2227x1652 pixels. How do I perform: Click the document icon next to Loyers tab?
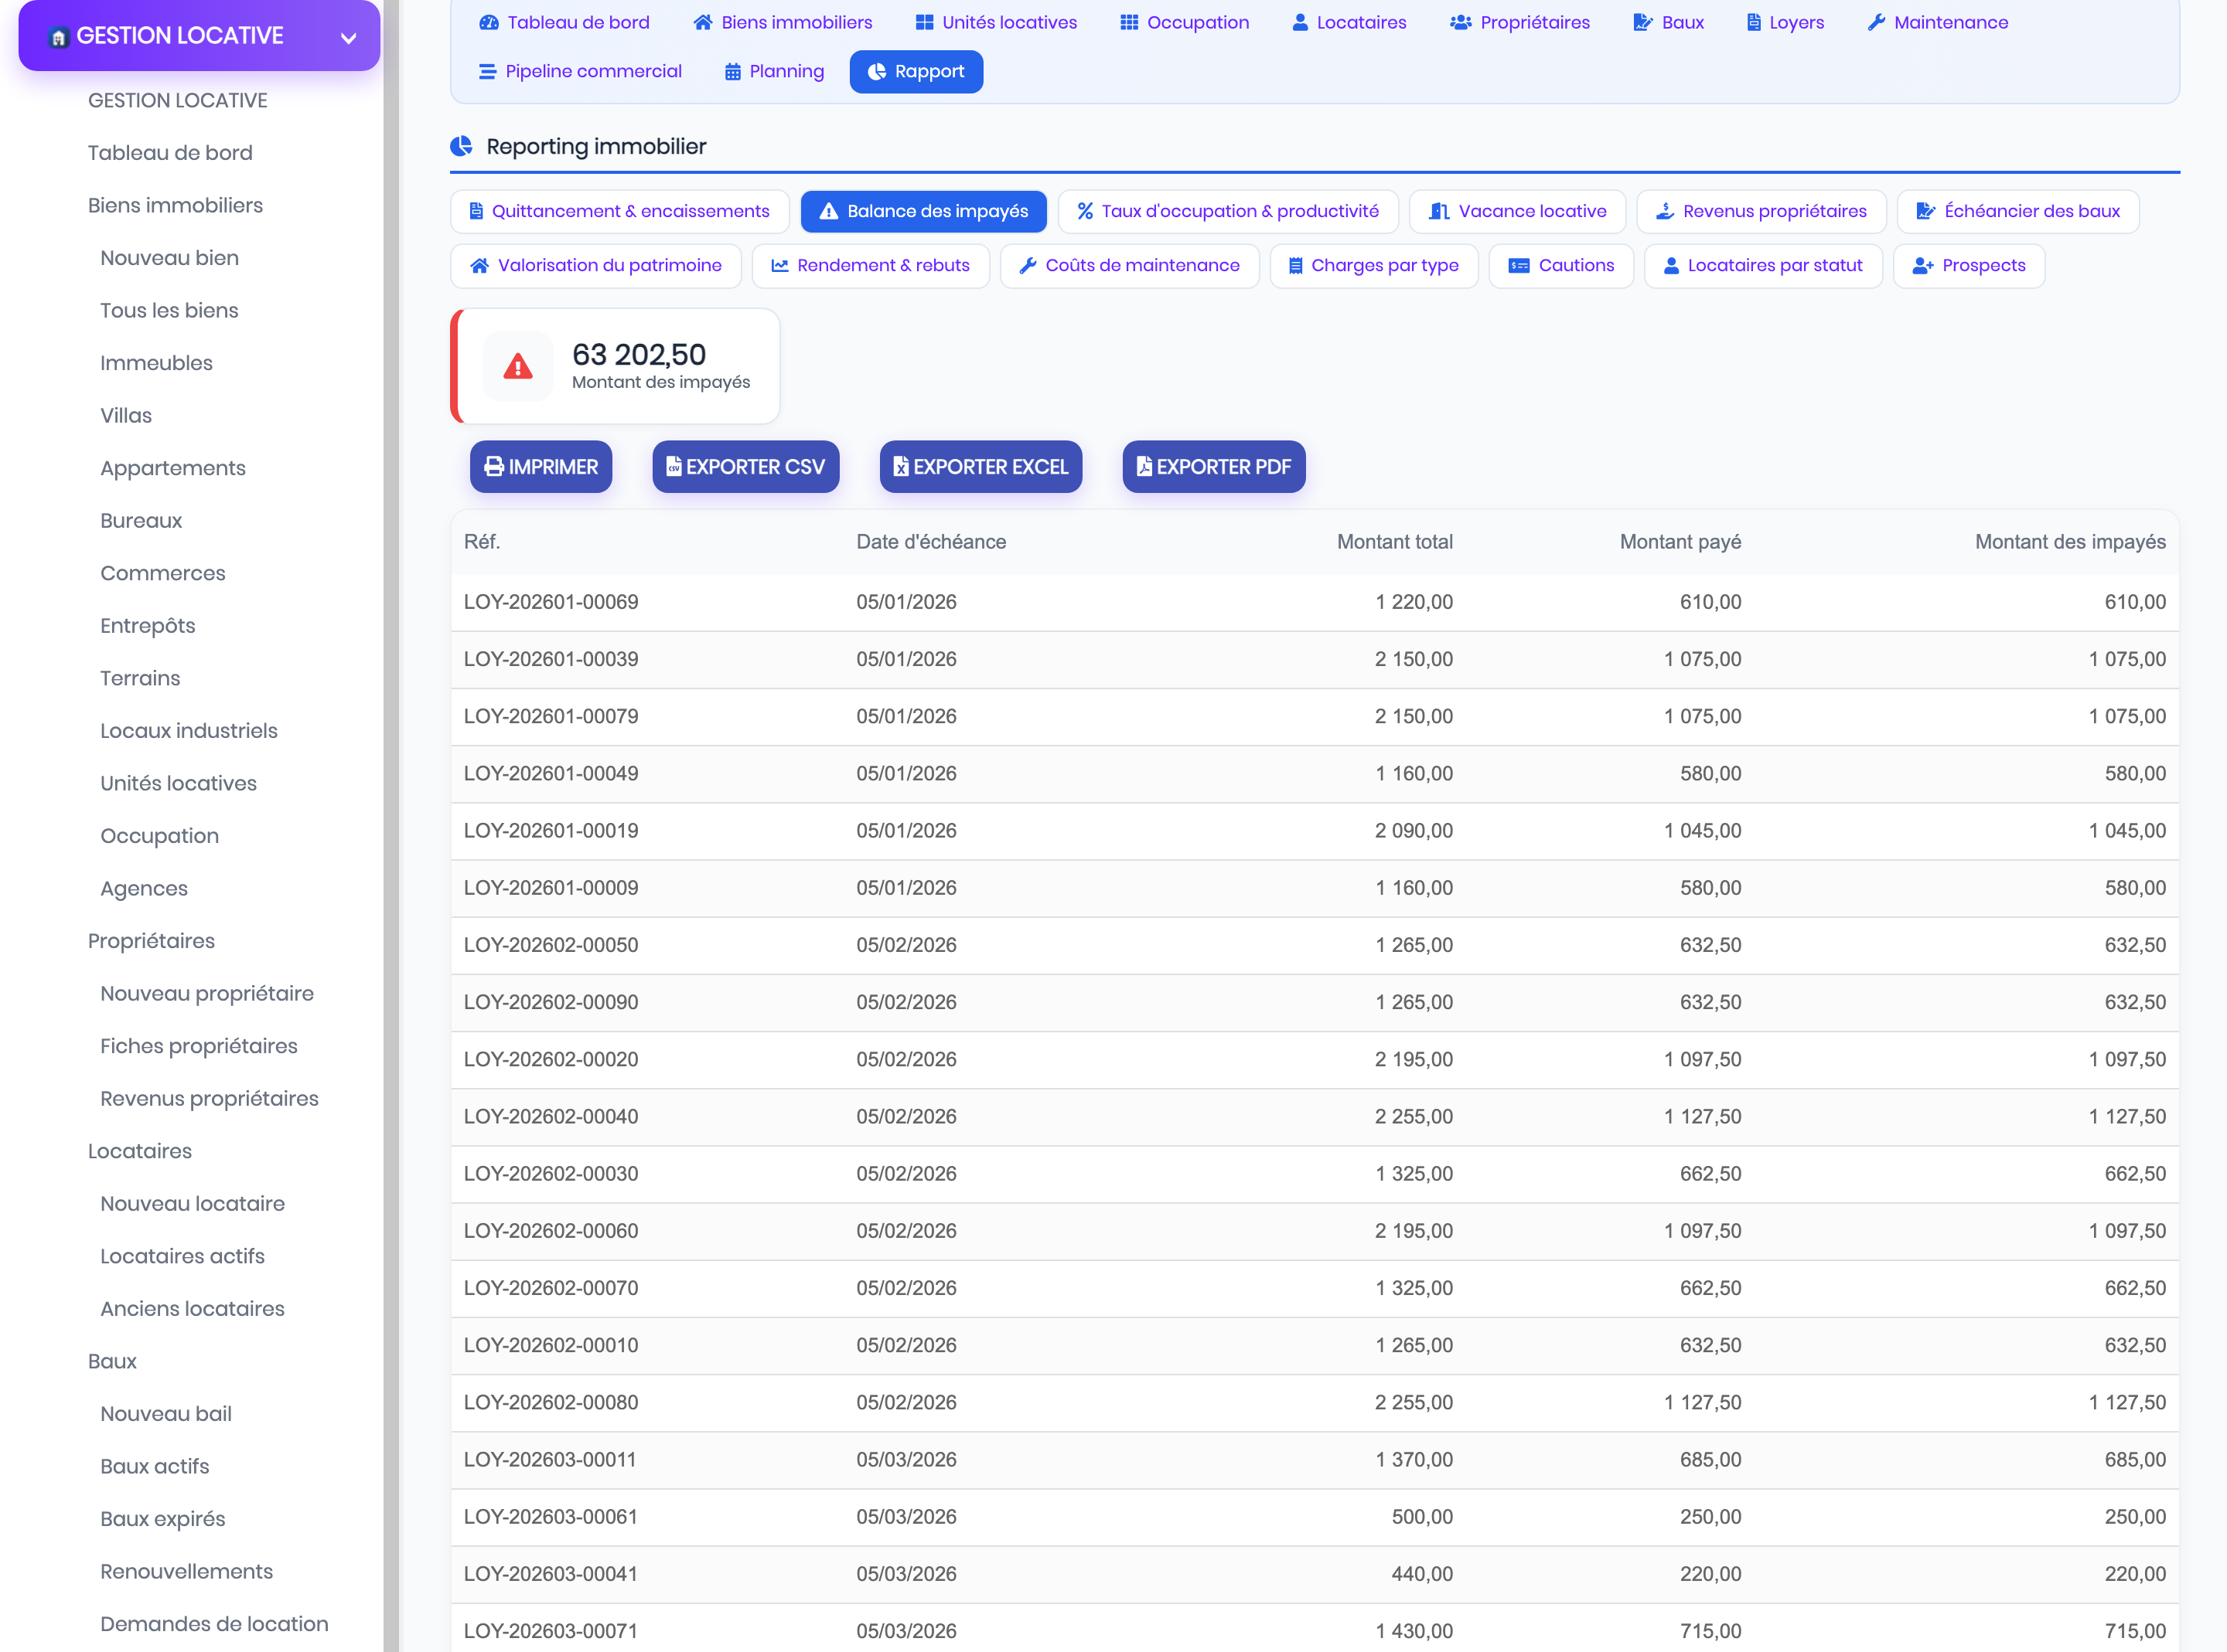[1754, 22]
